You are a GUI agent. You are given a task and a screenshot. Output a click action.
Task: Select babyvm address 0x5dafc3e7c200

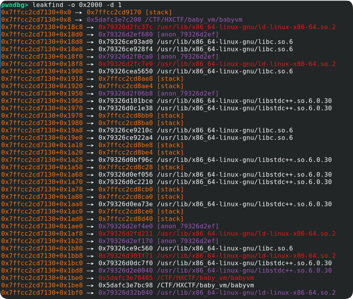114,19
